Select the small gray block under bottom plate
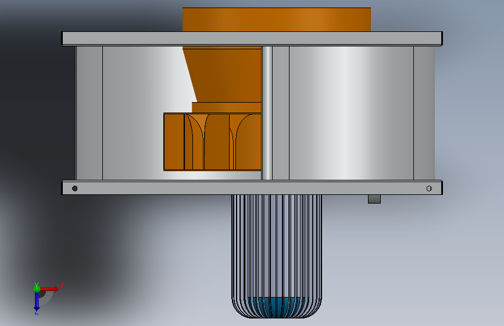504x326 pixels. 374,199
